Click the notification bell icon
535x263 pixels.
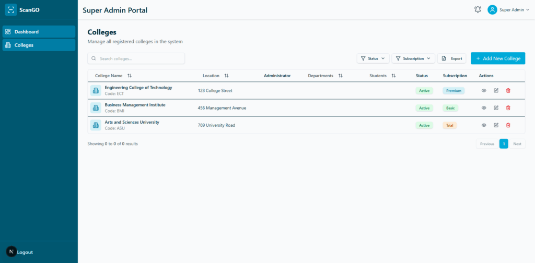[478, 10]
